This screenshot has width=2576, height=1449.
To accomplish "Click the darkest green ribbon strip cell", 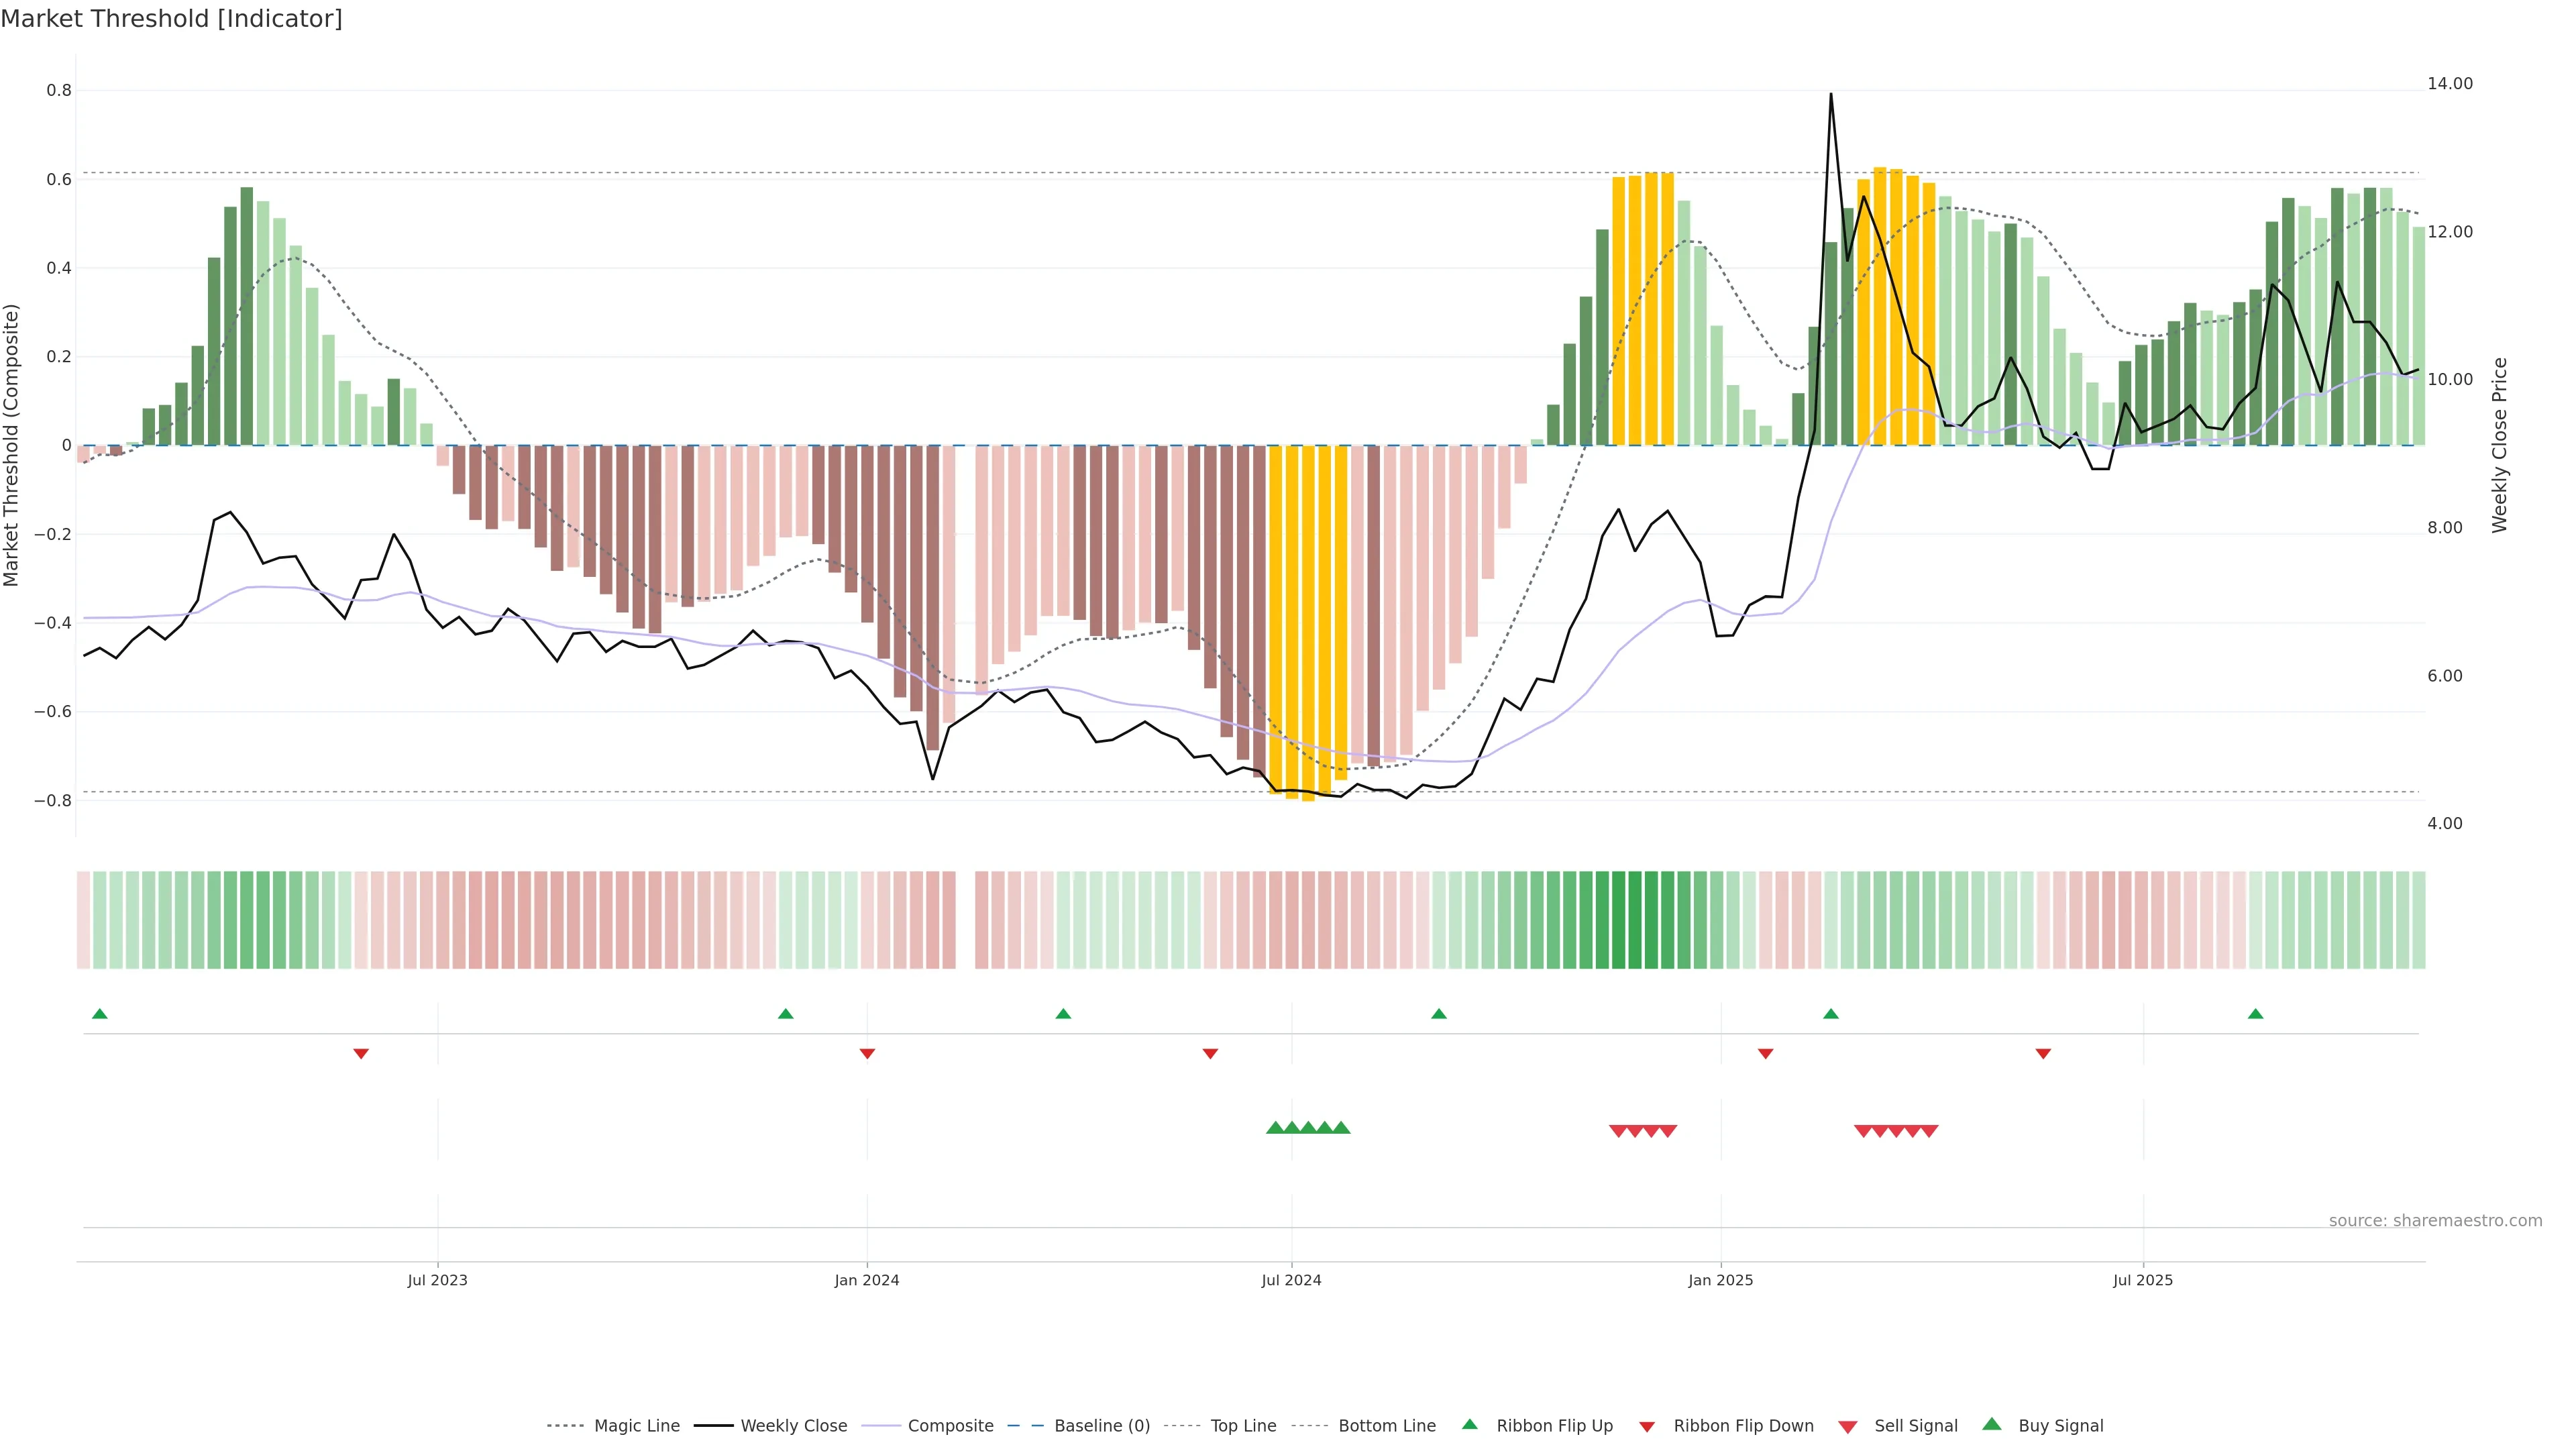I will [1619, 920].
